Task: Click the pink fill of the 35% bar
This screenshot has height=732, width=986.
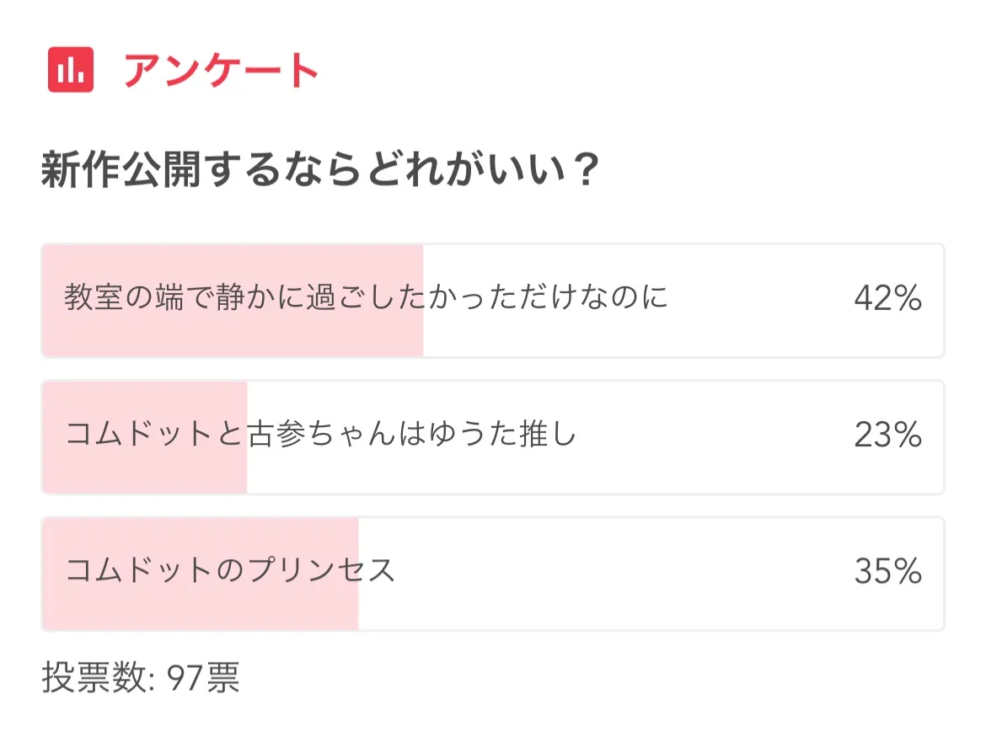Action: tap(201, 608)
